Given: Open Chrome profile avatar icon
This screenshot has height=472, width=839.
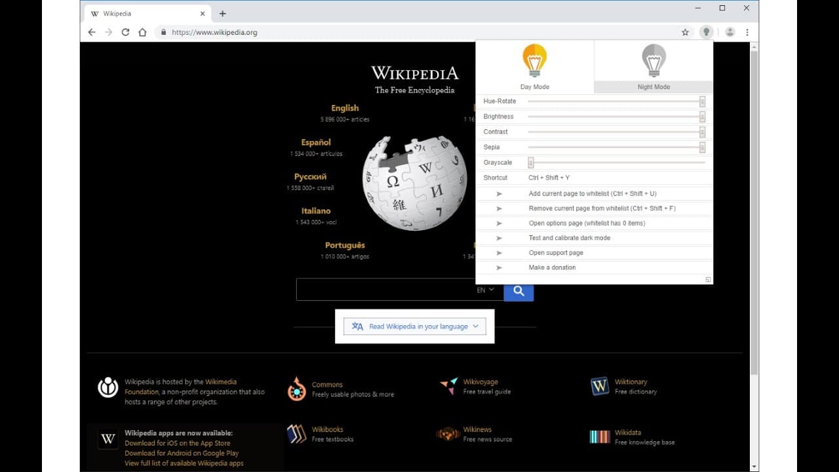Looking at the screenshot, I should (x=730, y=32).
